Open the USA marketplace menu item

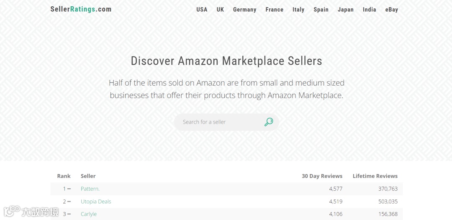[202, 10]
